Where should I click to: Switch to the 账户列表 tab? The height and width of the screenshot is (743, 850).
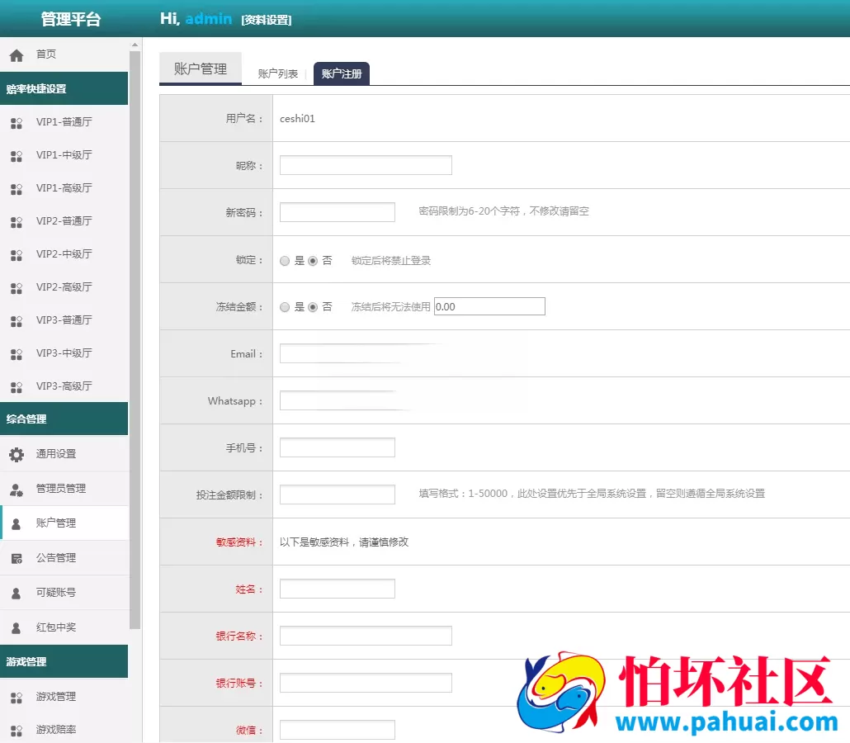(x=277, y=73)
